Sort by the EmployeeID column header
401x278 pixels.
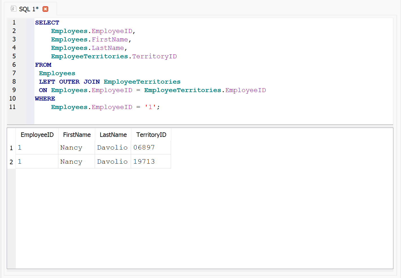pos(37,135)
